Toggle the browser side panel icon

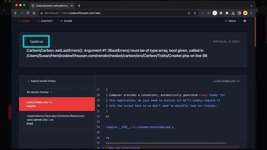(x=239, y=13)
